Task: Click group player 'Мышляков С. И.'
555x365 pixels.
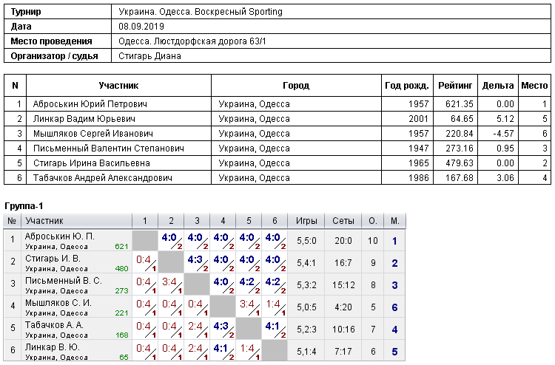Action: pyautogui.click(x=58, y=303)
